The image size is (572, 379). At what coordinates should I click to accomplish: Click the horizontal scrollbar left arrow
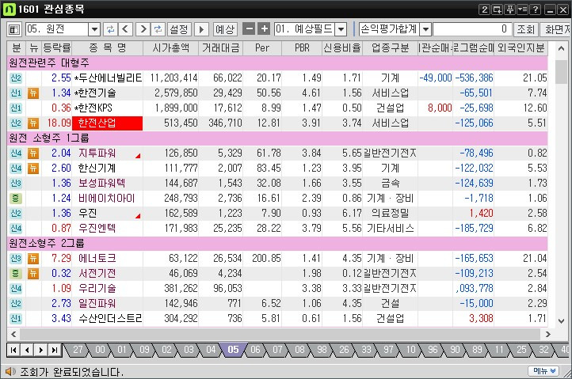click(13, 334)
